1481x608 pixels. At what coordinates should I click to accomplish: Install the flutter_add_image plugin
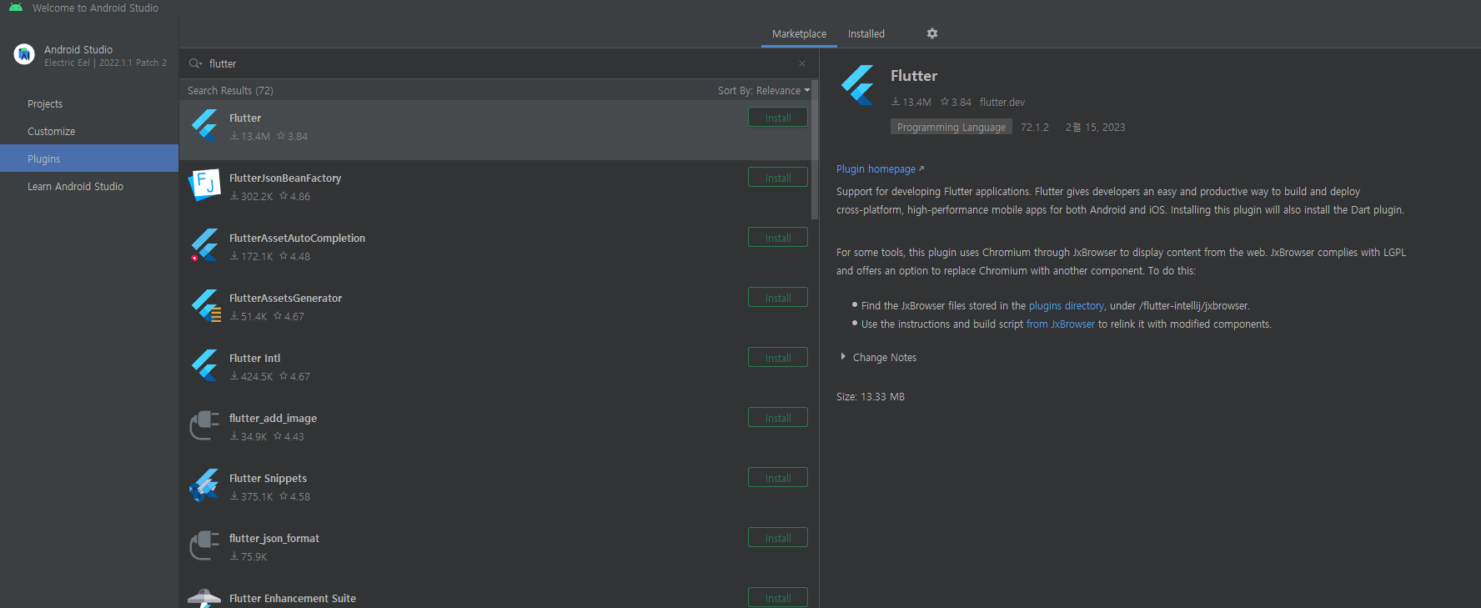(778, 418)
